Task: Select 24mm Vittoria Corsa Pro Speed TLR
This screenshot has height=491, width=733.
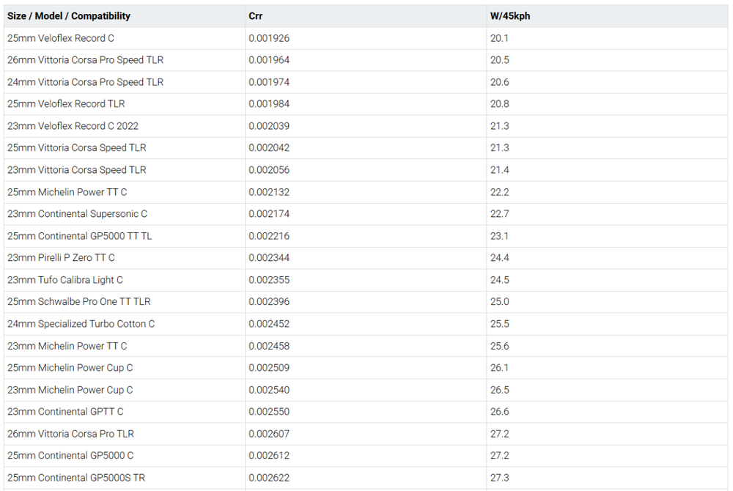Action: click(85, 82)
